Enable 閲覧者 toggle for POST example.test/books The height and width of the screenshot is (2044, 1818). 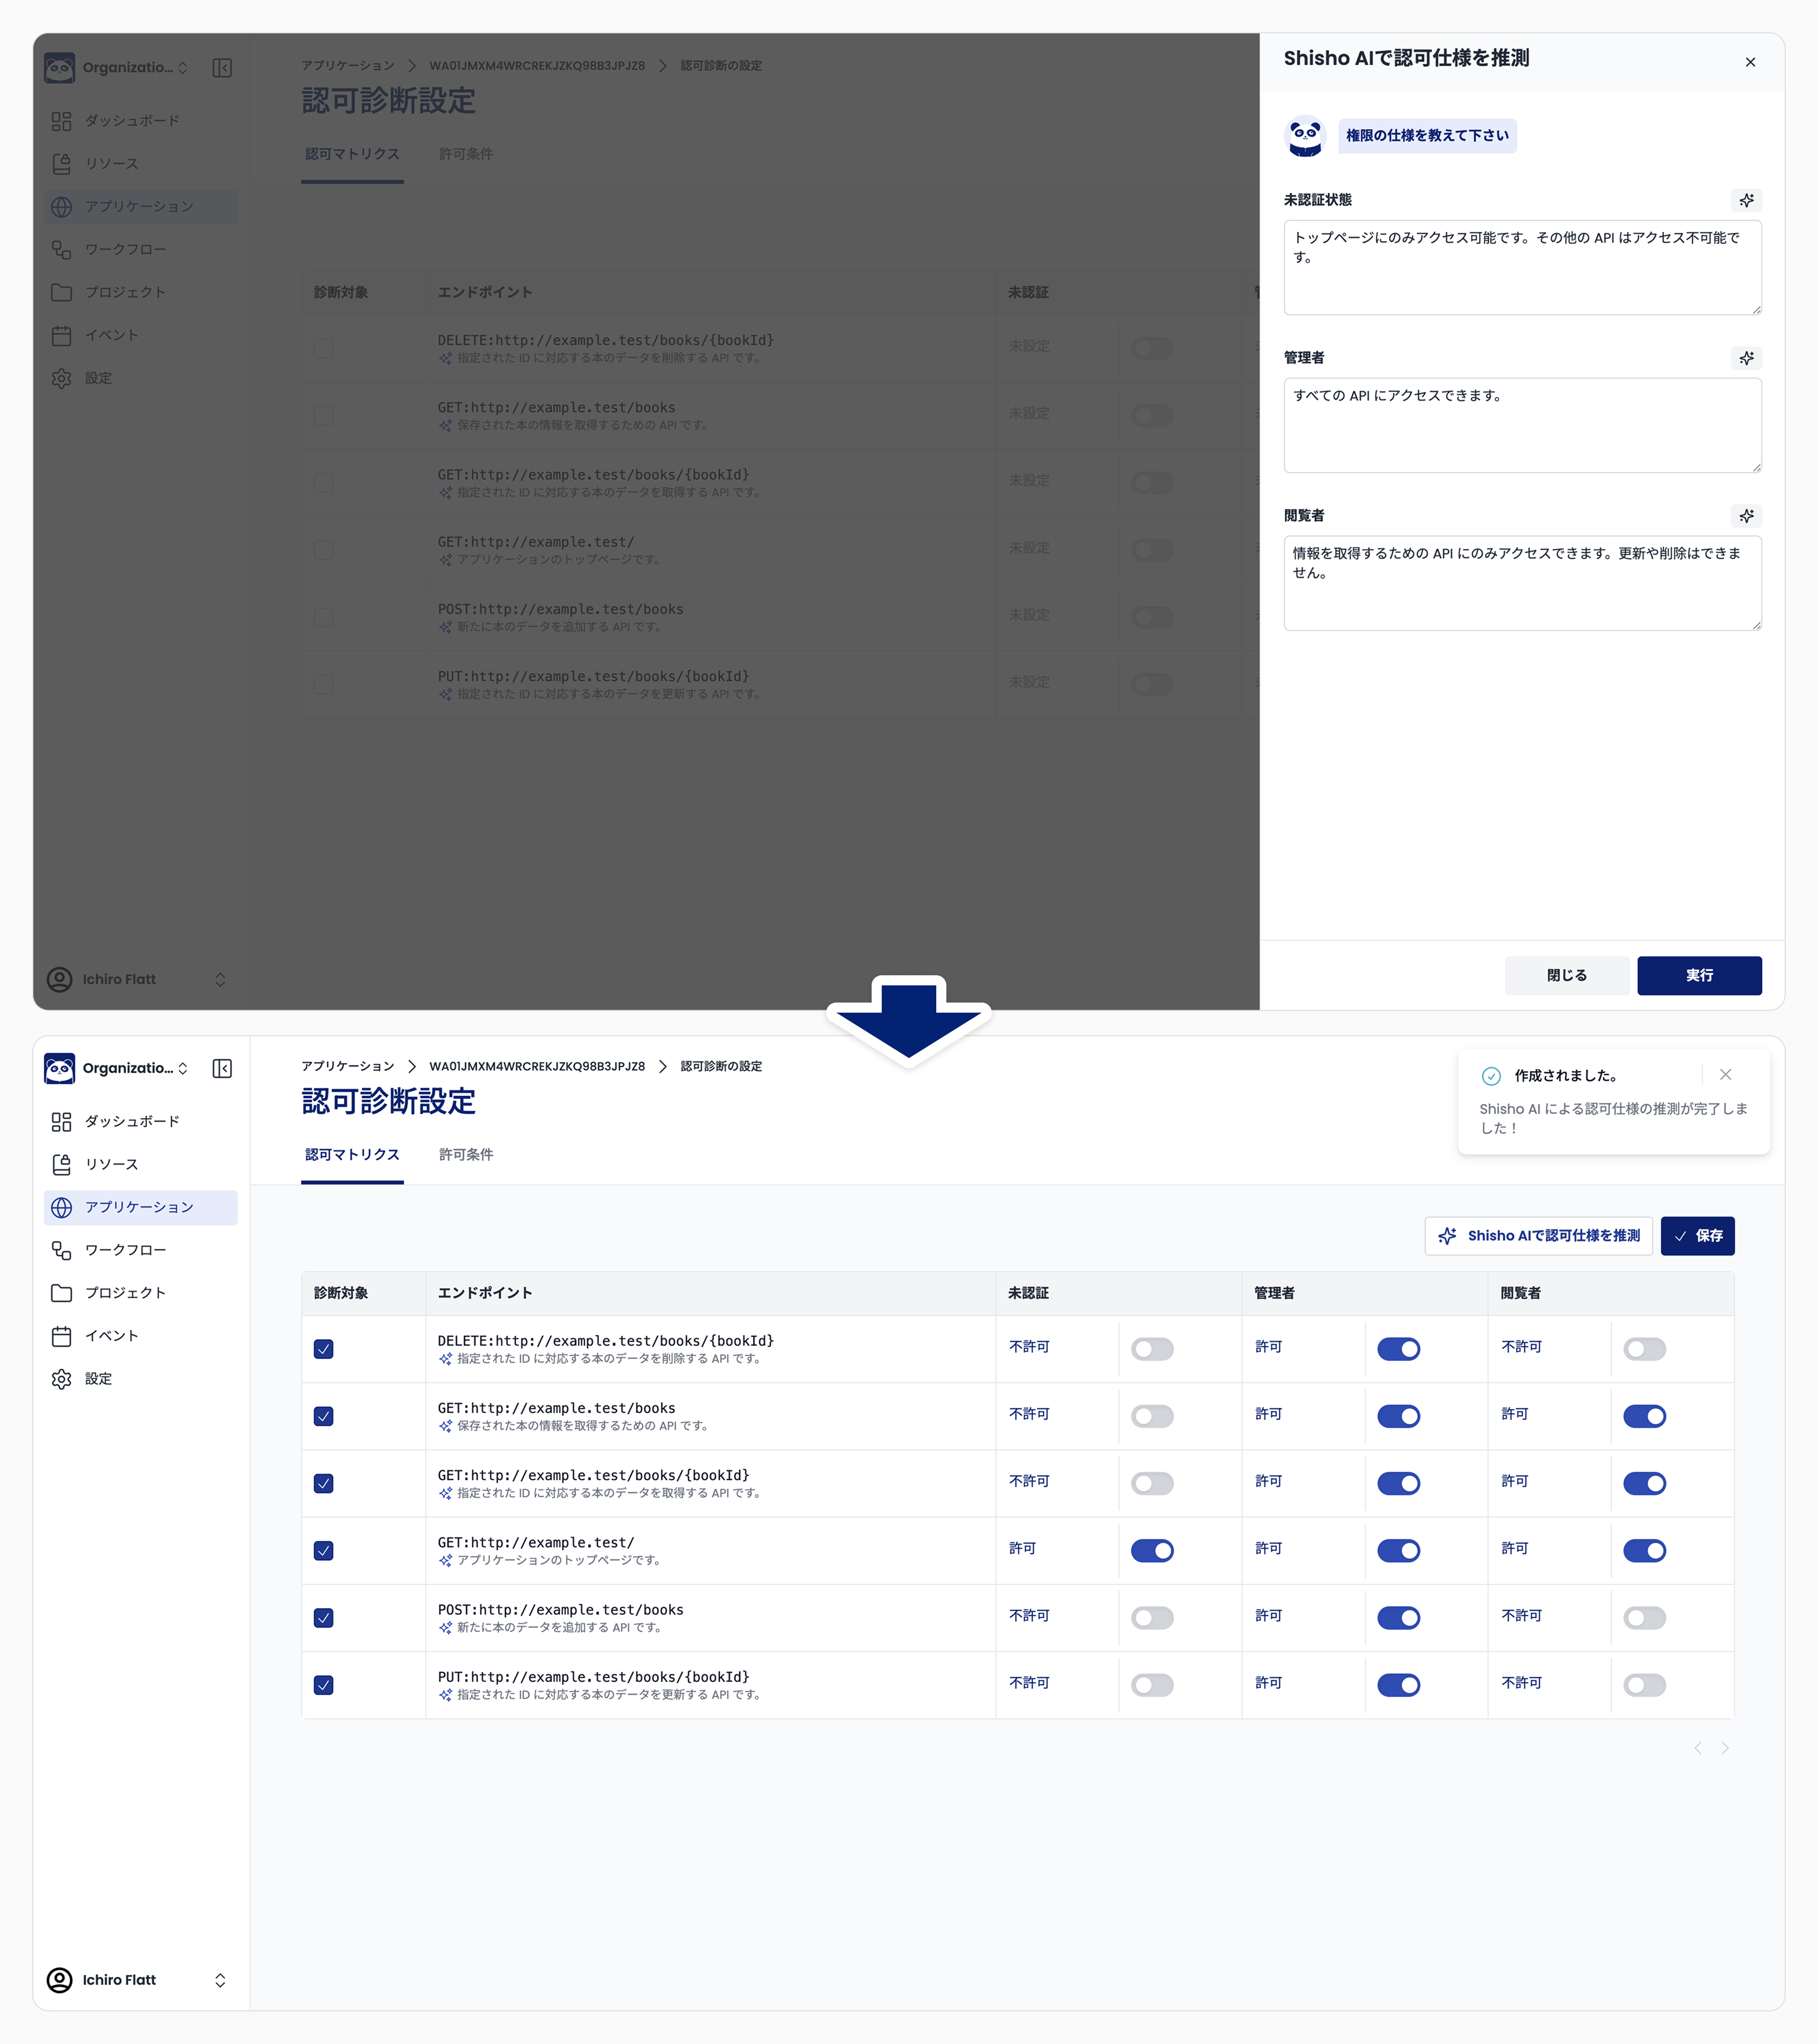coord(1644,1618)
